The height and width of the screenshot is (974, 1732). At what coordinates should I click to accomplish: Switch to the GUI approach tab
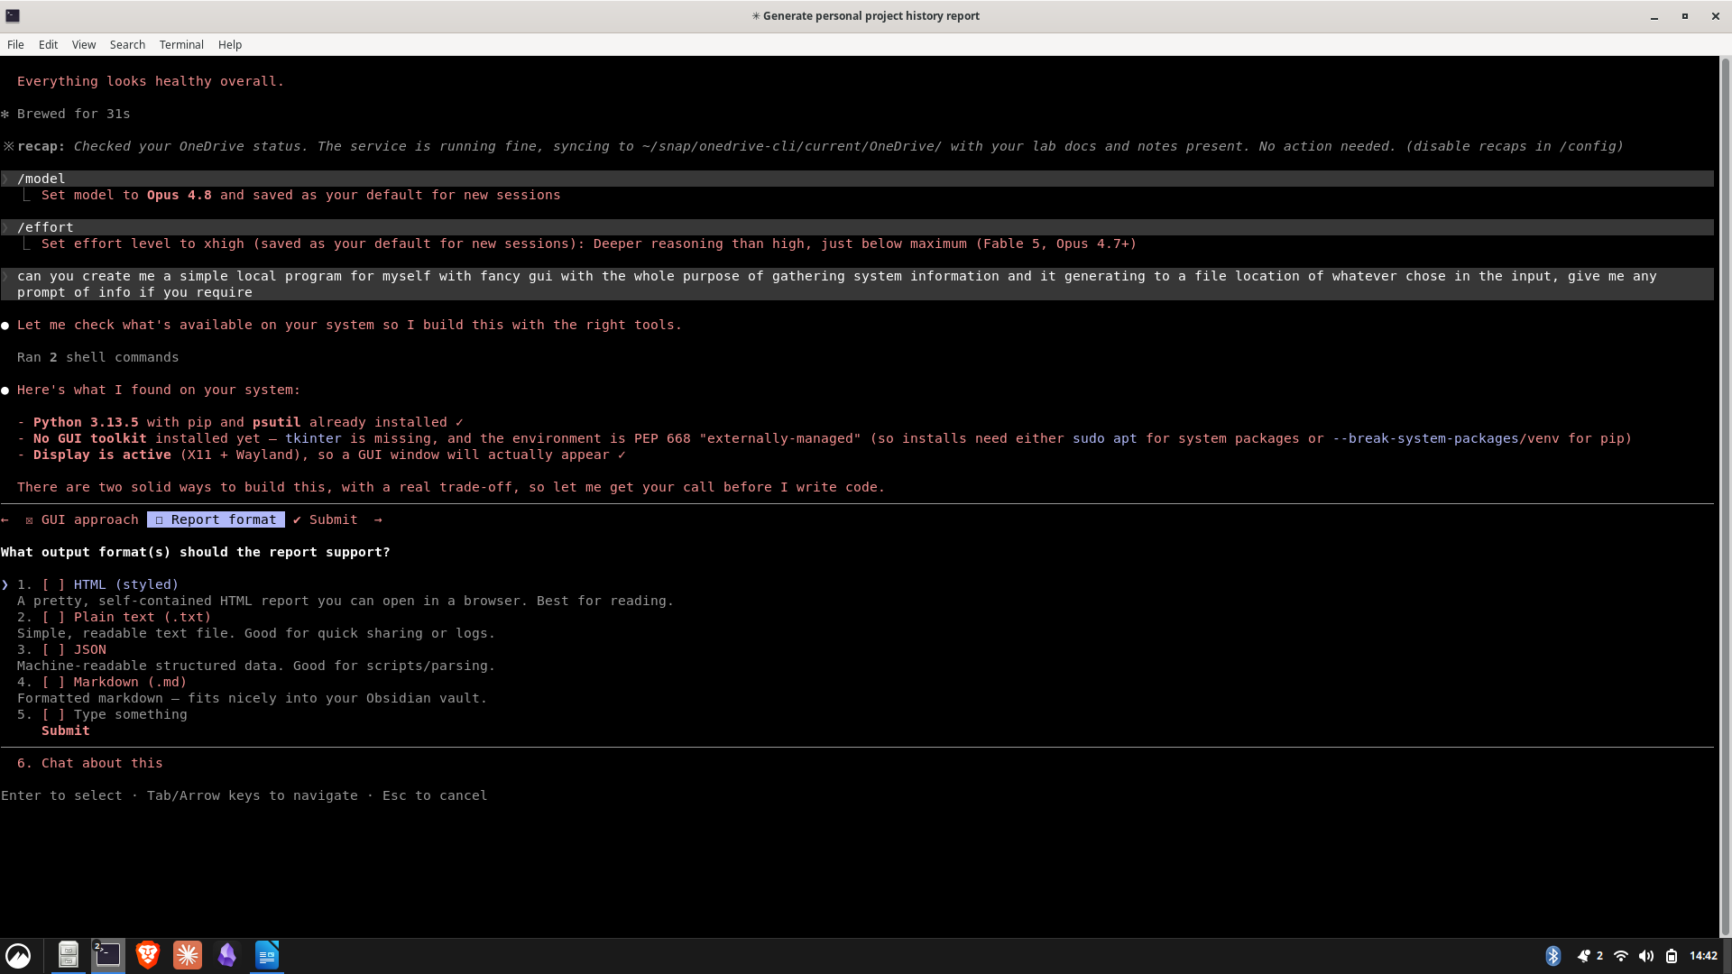tap(82, 519)
